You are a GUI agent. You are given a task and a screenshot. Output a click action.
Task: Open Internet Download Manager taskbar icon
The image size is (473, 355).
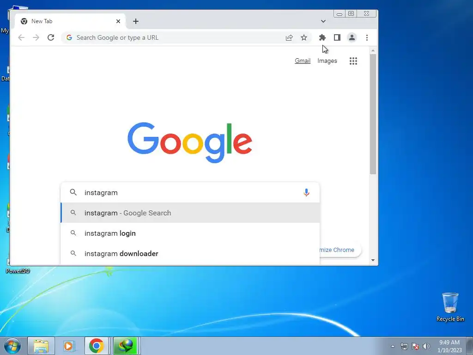point(126,346)
